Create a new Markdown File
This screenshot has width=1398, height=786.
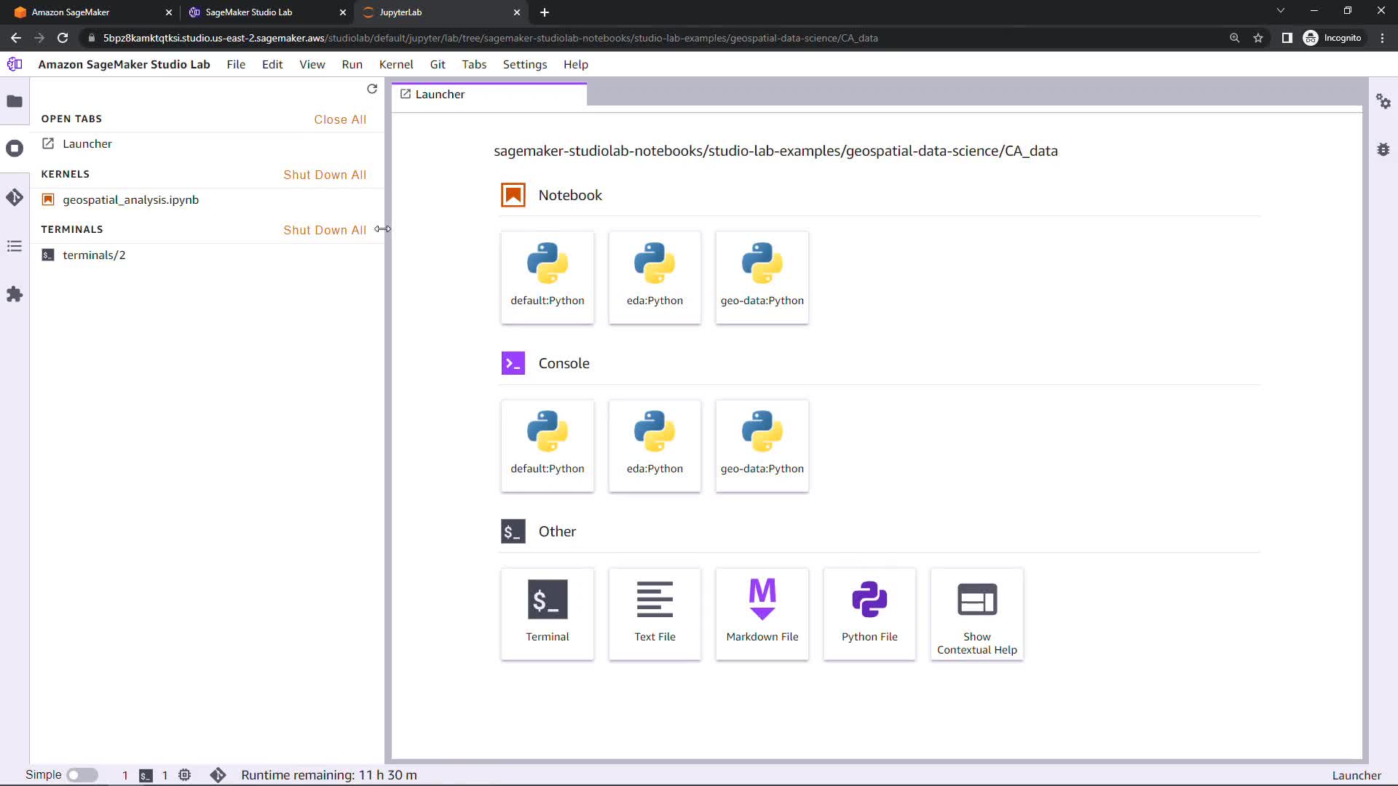click(762, 614)
